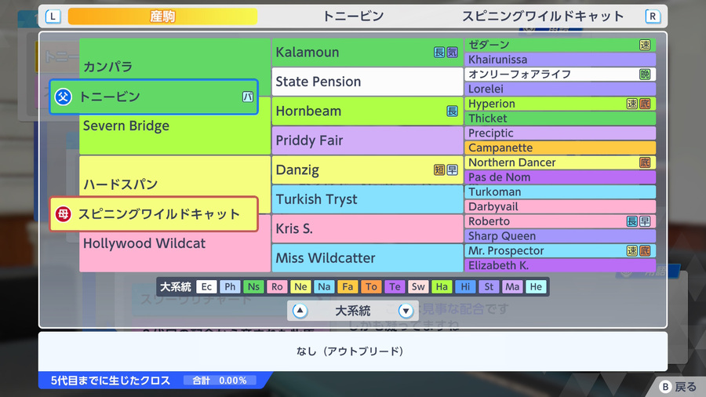Click the 速 badge on Mr. Prospector
The image size is (706, 397).
[631, 251]
